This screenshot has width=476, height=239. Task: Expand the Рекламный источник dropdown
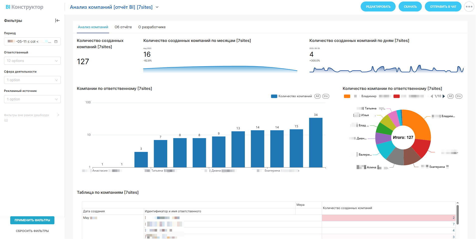pyautogui.click(x=32, y=99)
